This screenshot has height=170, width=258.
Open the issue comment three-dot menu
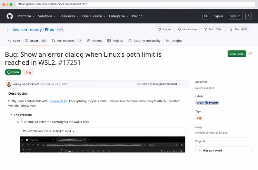point(185,84)
